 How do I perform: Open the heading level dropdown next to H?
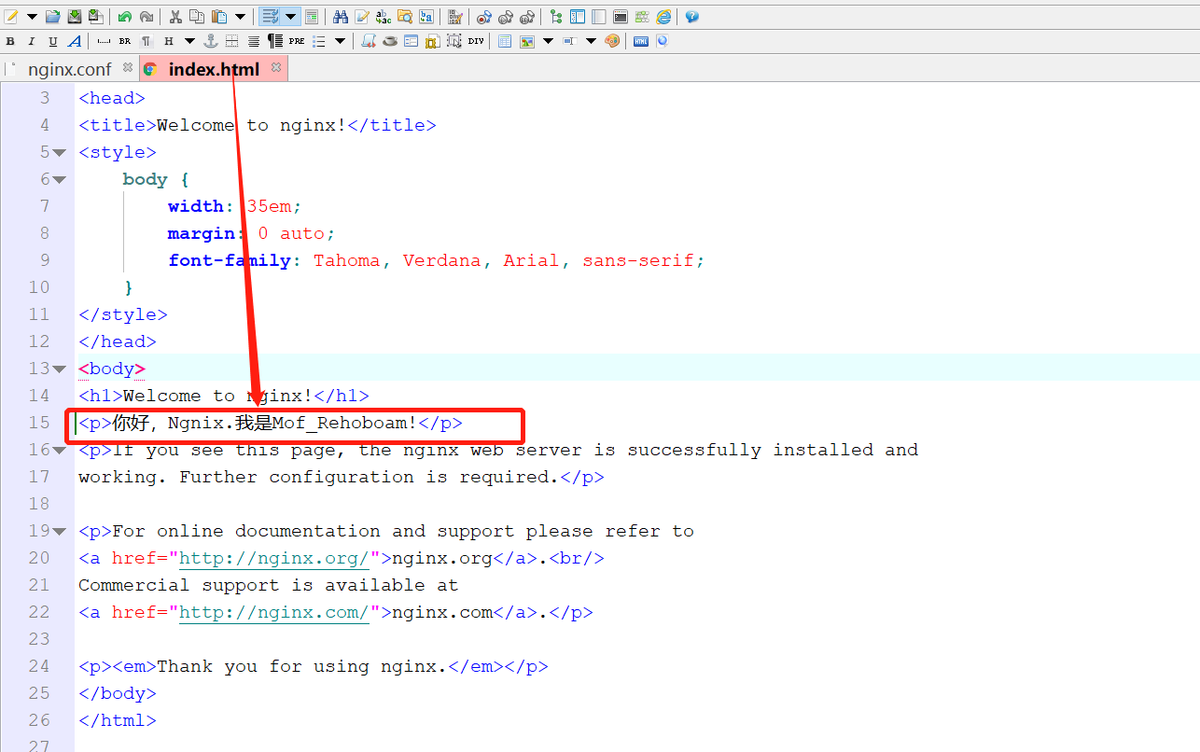(x=189, y=41)
